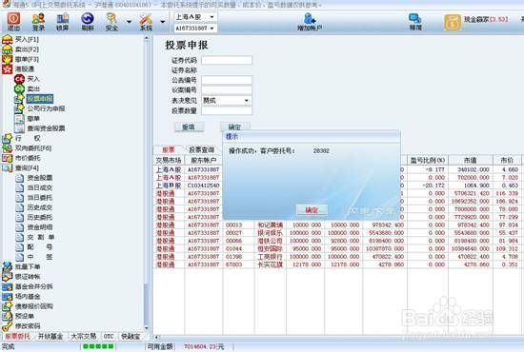Click the 增加帐户 add account icon
524x352 pixels.
(x=310, y=21)
